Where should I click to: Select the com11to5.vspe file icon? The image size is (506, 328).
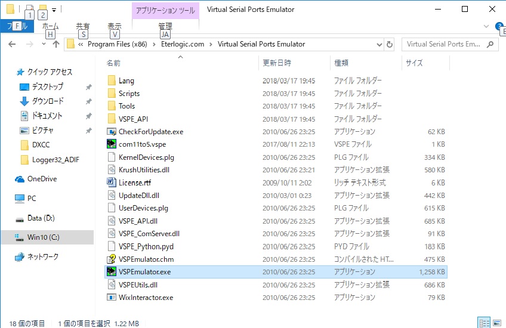point(112,144)
